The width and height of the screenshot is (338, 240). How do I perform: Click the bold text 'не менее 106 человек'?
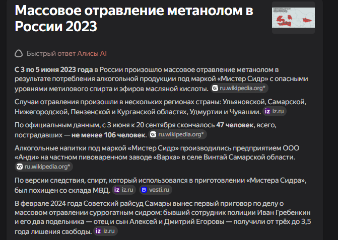click(x=109, y=135)
